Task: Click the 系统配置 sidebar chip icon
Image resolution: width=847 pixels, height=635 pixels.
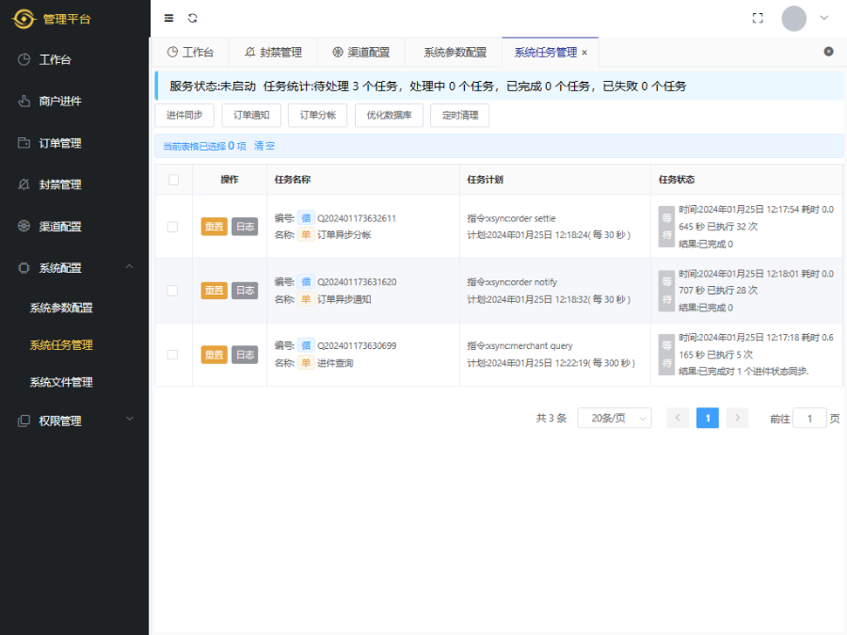Action: pyautogui.click(x=24, y=268)
